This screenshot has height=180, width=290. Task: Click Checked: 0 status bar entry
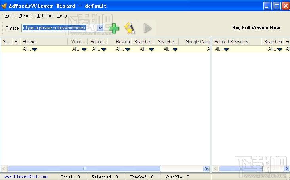(142, 177)
